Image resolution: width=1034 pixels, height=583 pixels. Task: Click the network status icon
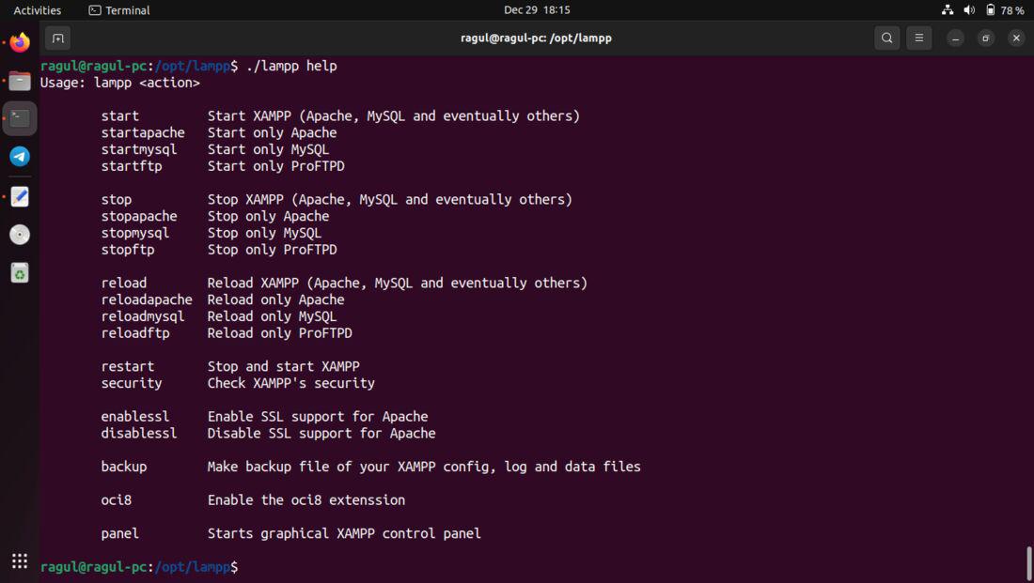click(948, 10)
